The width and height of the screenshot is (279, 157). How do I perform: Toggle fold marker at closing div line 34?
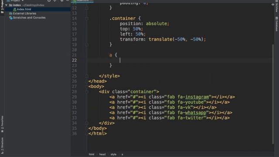point(87,123)
